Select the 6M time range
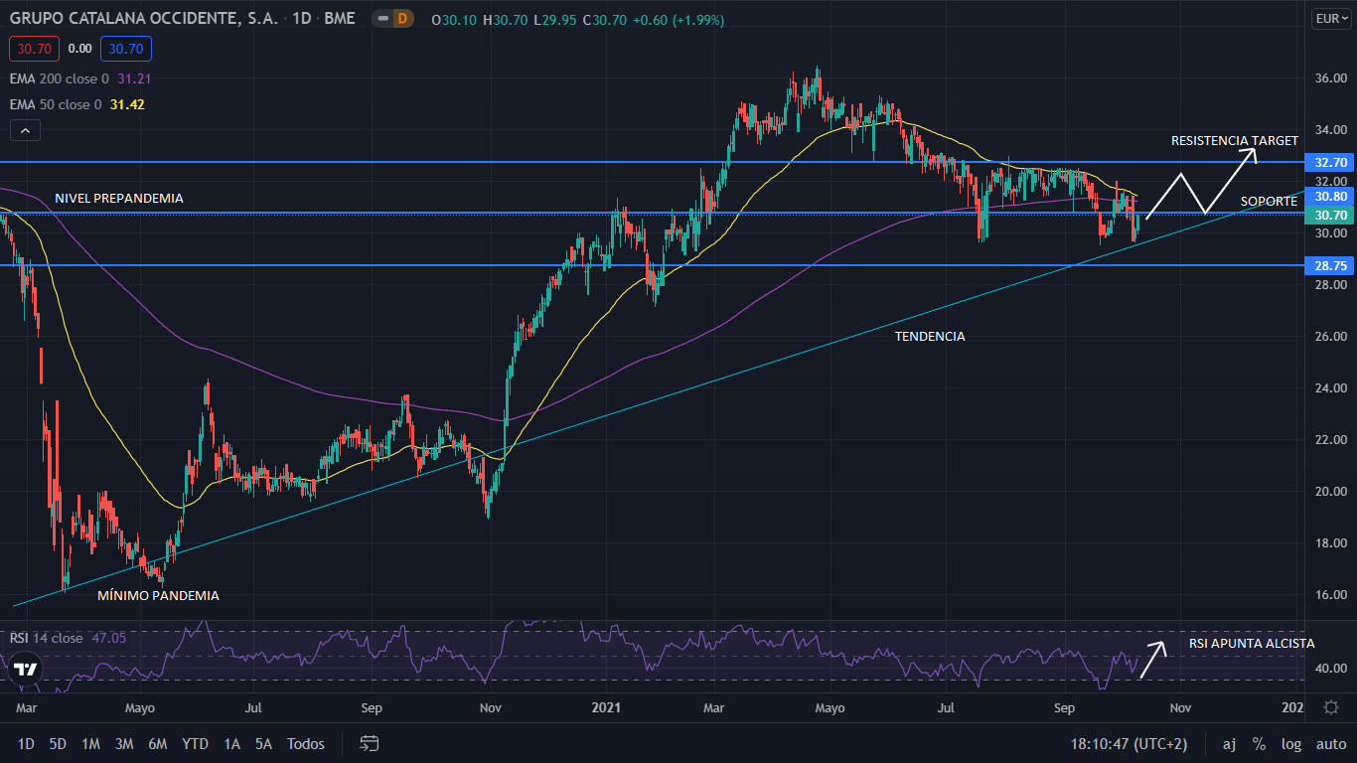This screenshot has width=1357, height=763. coord(157,743)
